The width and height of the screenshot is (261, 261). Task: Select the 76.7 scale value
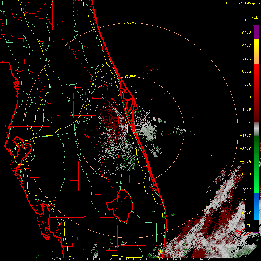click(247, 58)
